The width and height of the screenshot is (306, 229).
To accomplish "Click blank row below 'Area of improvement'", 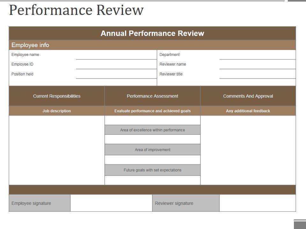I will 152,160.
